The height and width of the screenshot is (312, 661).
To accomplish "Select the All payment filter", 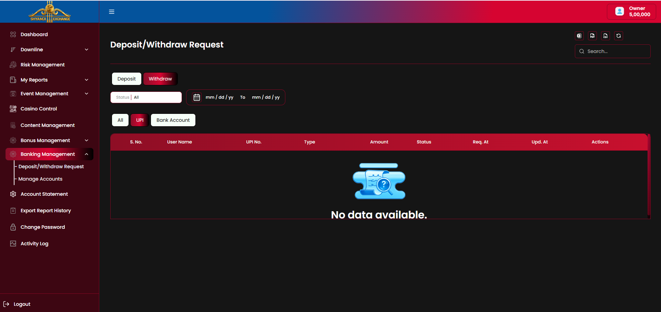I will pos(120,120).
